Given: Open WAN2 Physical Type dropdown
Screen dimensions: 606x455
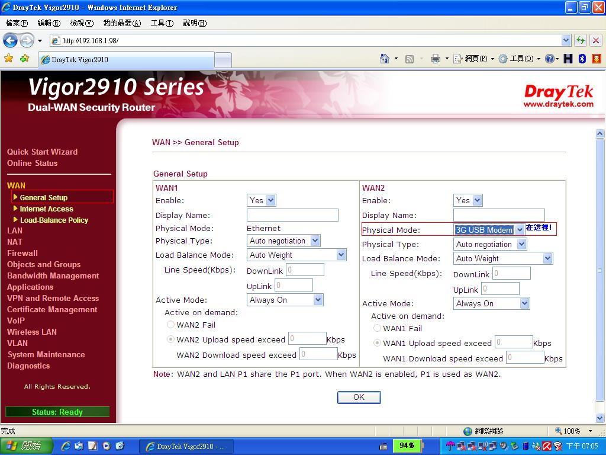Looking at the screenshot, I should point(489,244).
